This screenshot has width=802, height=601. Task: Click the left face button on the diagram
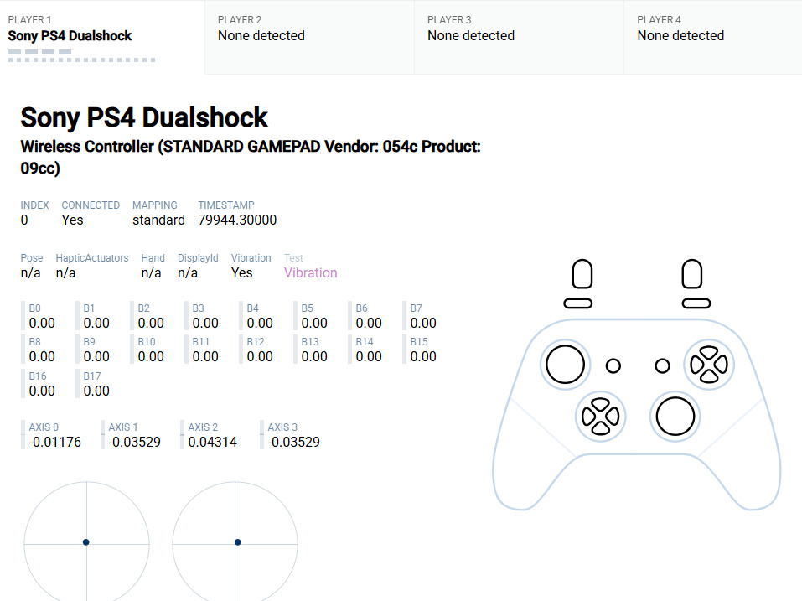click(x=696, y=365)
